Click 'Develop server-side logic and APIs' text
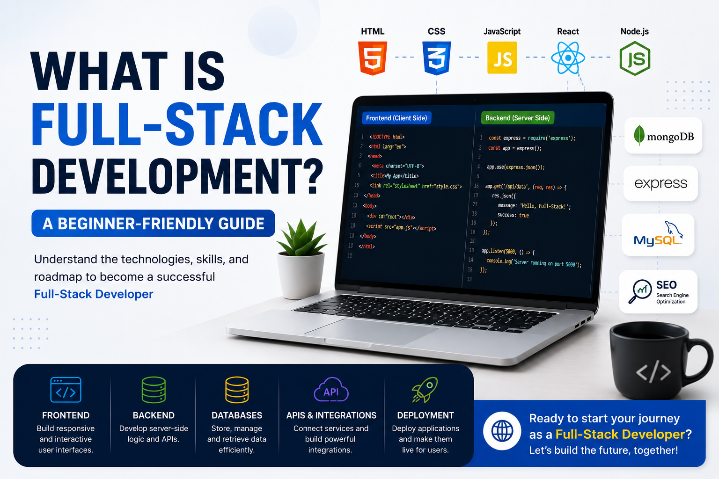719x479 pixels. click(x=154, y=434)
